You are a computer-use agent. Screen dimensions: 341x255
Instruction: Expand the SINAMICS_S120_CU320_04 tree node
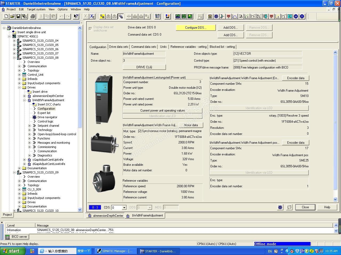tap(14, 41)
